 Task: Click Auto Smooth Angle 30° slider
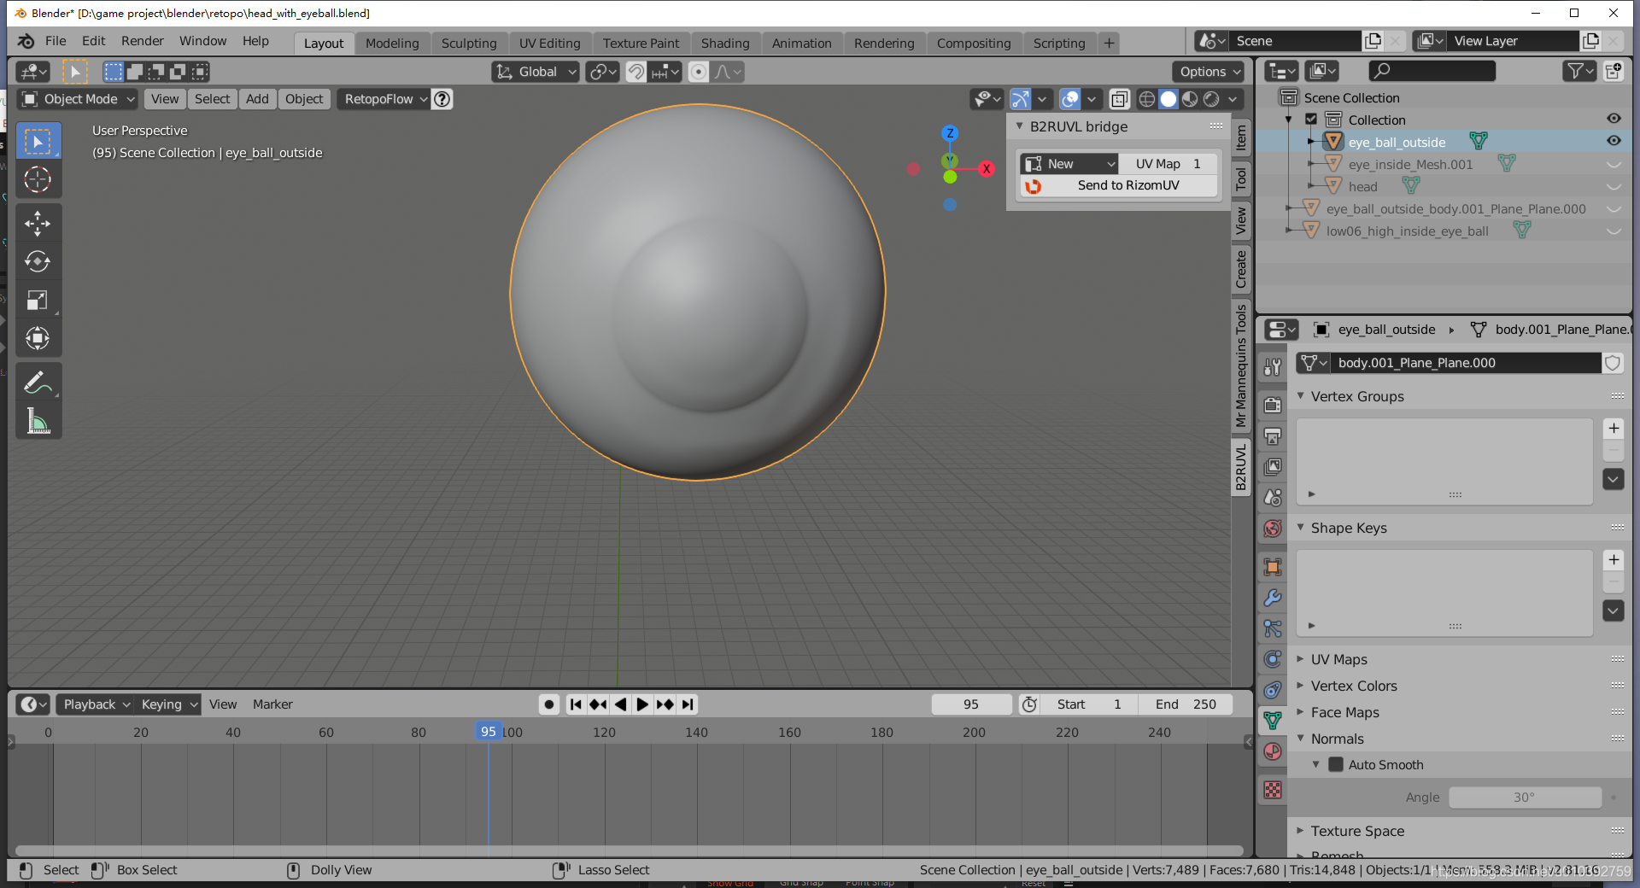click(1525, 797)
